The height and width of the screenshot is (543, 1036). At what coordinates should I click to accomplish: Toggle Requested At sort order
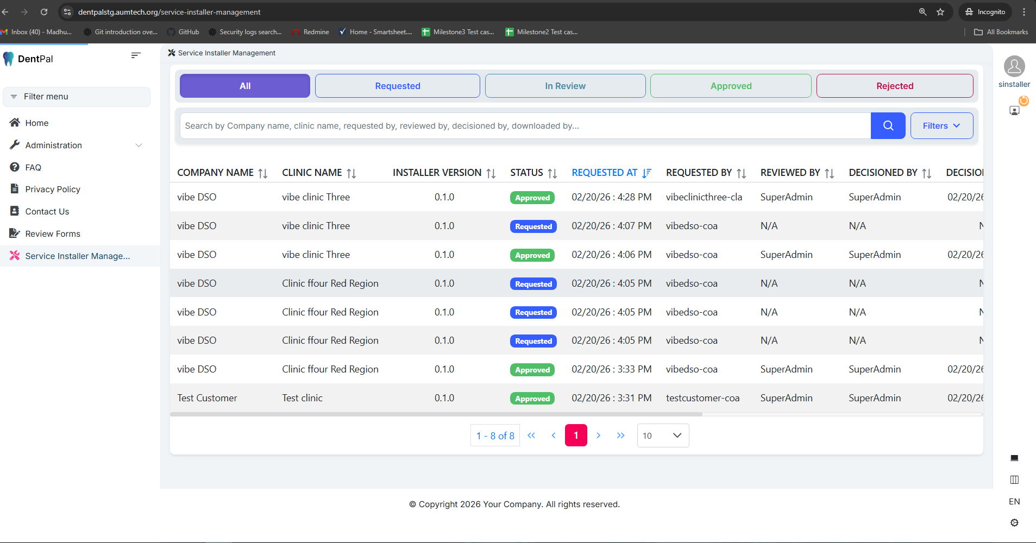point(646,173)
